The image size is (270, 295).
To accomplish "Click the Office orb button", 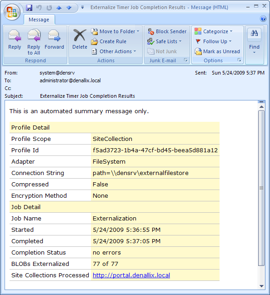I will [12, 12].
